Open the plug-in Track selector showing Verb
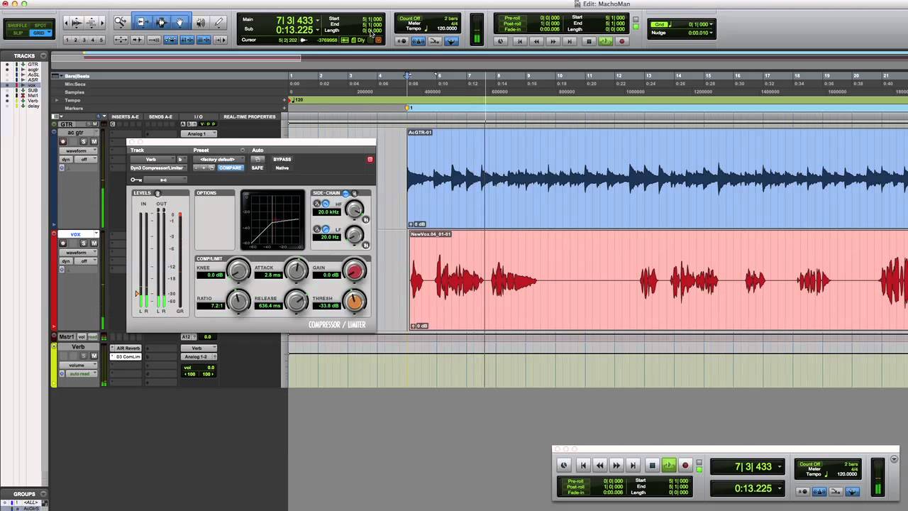908x511 pixels. 151,160
